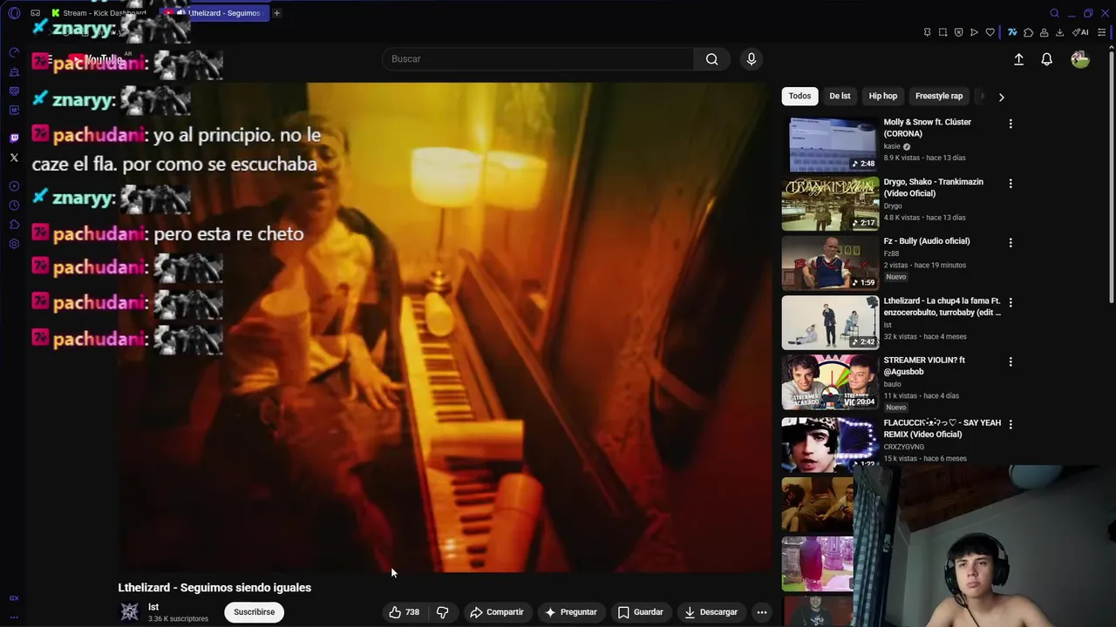Select the De lst filter chip
The width and height of the screenshot is (1116, 627).
click(x=840, y=96)
